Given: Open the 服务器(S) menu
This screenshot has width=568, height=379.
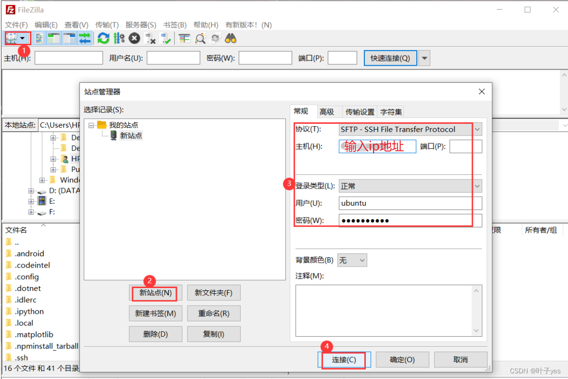Looking at the screenshot, I should point(140,25).
